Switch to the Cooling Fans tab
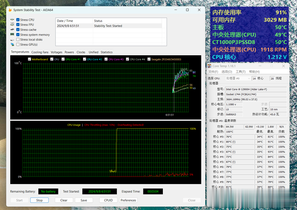The width and height of the screenshot is (297, 210). 40,52
